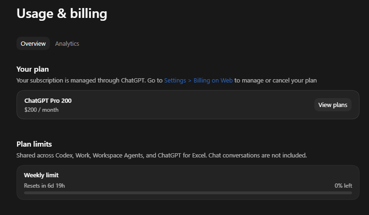Image resolution: width=369 pixels, height=215 pixels.
Task: Click the ChatGPT Pro 200 plan name
Action: (x=48, y=101)
